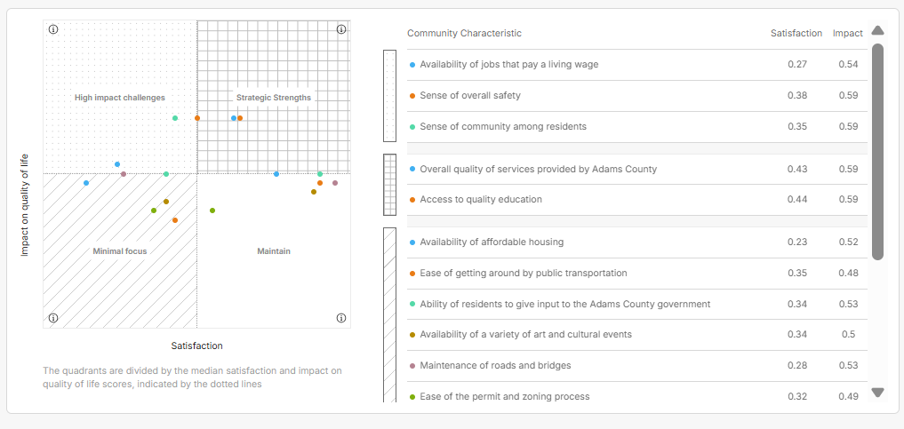Click the table's vertical scrollbar thumb
The image size is (904, 429).
pos(877,152)
